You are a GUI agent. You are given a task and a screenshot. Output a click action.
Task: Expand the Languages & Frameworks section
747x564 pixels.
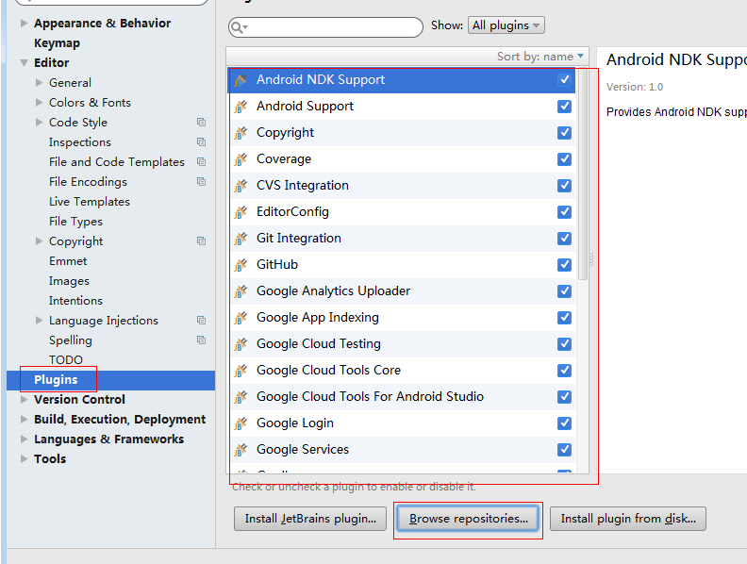tap(24, 439)
